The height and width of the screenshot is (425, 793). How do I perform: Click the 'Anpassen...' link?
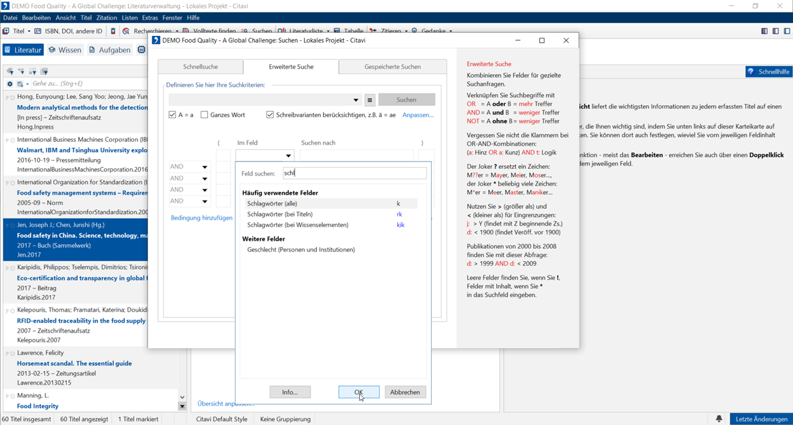point(418,115)
